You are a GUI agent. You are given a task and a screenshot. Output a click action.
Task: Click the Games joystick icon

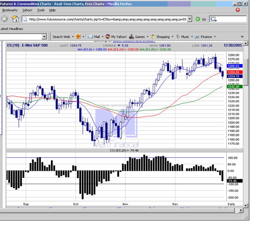click(132, 36)
